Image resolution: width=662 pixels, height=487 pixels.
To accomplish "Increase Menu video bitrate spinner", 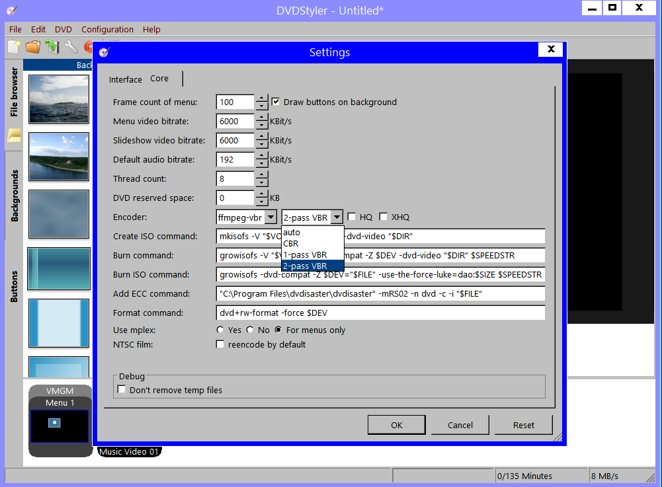I will pos(262,118).
